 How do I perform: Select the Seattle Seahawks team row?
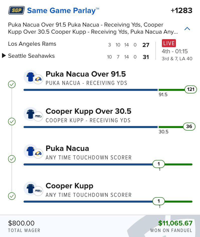point(31,56)
